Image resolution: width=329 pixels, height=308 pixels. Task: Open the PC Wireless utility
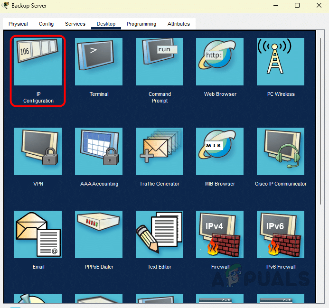point(281,62)
